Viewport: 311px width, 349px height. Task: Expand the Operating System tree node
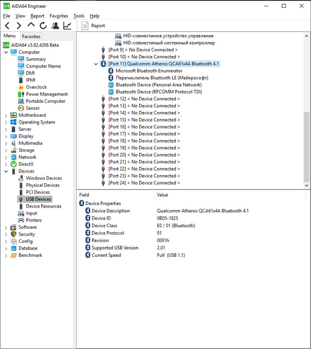[x=6, y=123]
